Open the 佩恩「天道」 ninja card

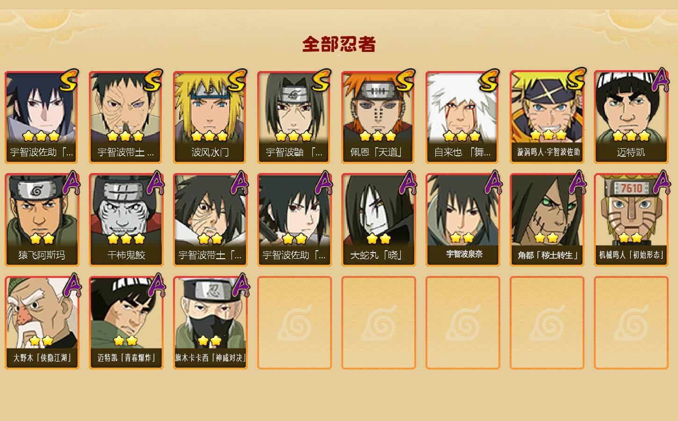tap(379, 117)
